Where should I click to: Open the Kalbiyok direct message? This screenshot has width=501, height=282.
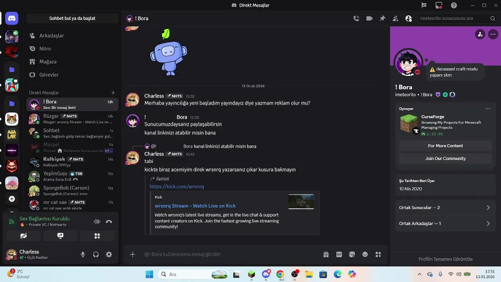coord(72,162)
